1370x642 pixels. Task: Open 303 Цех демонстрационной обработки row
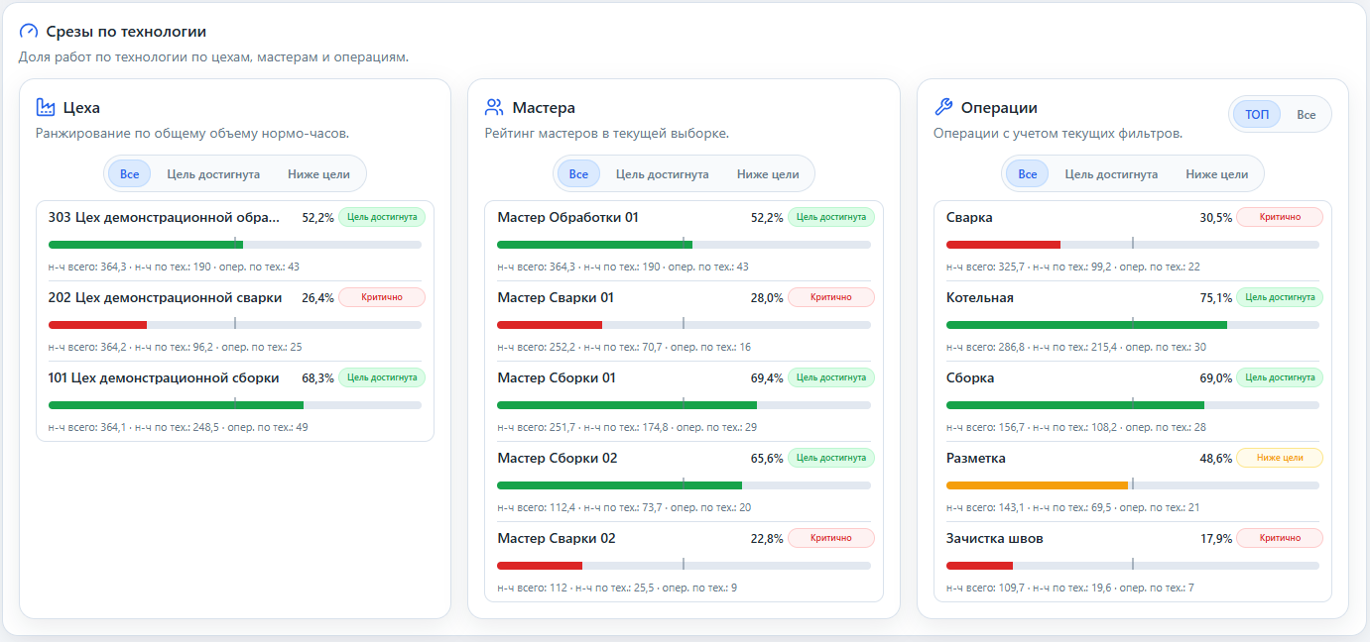(x=235, y=241)
